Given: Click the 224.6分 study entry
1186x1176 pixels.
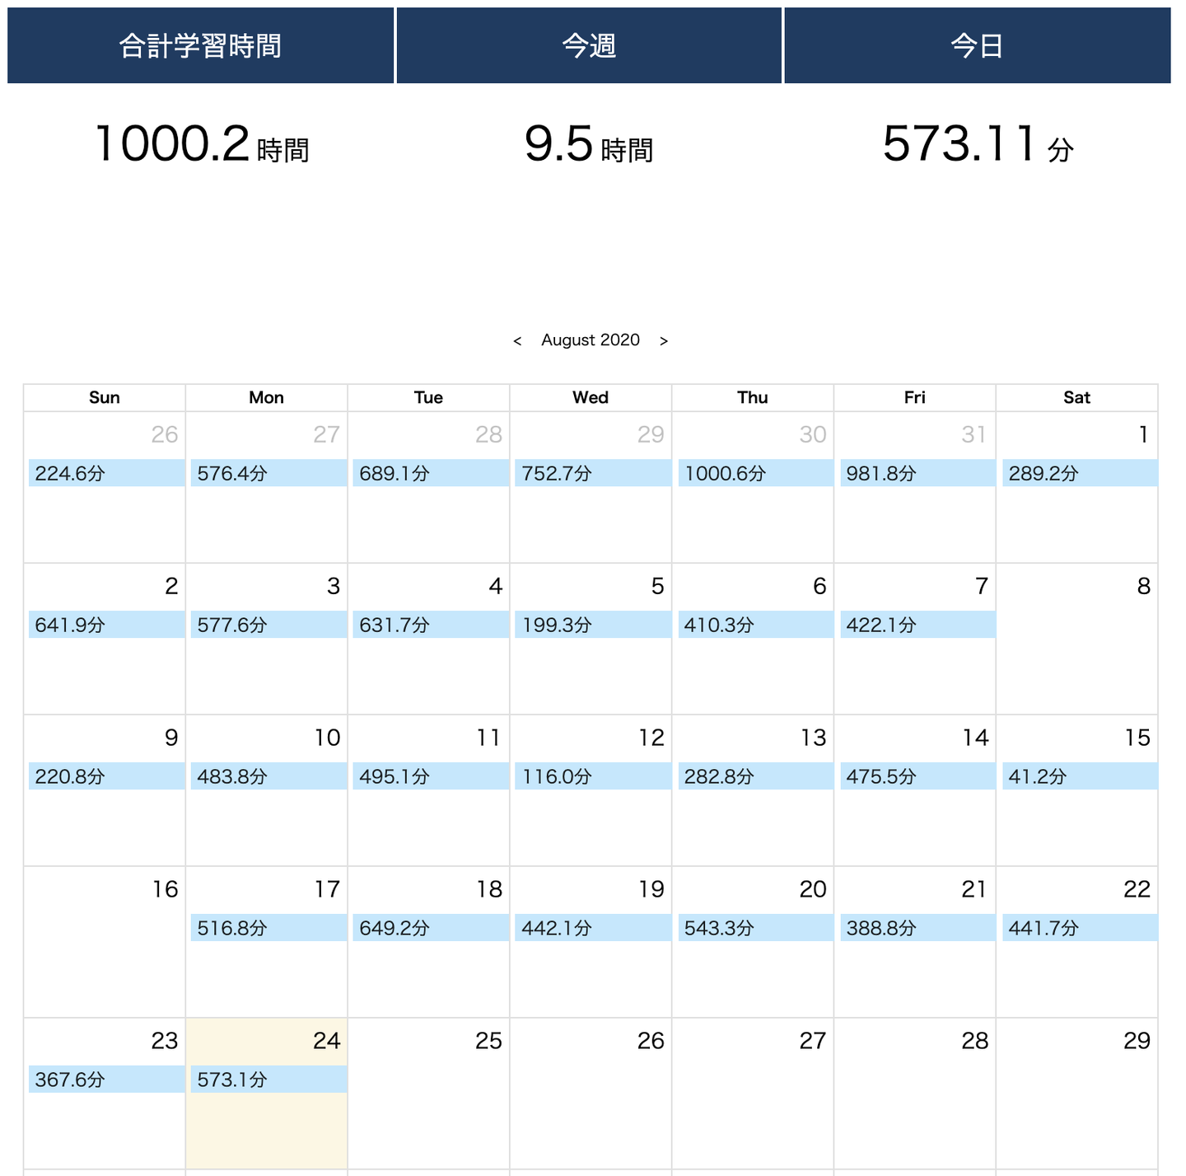Looking at the screenshot, I should click(105, 473).
